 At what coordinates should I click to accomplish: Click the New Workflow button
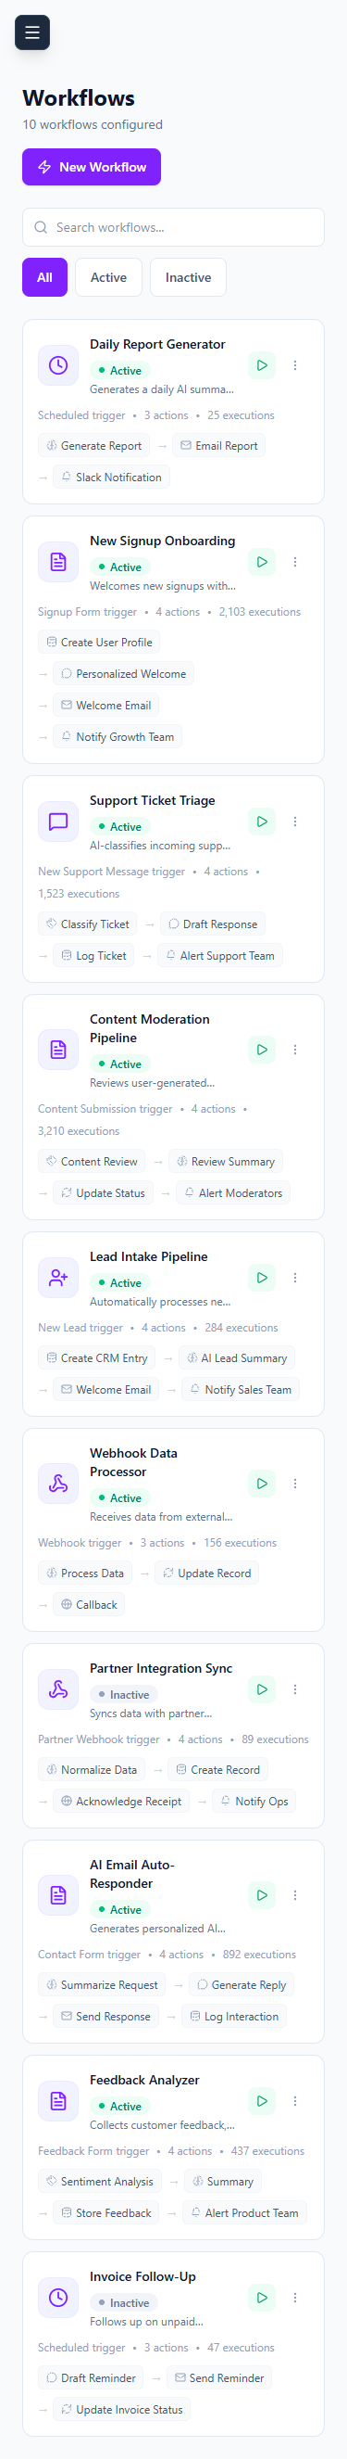pyautogui.click(x=92, y=167)
